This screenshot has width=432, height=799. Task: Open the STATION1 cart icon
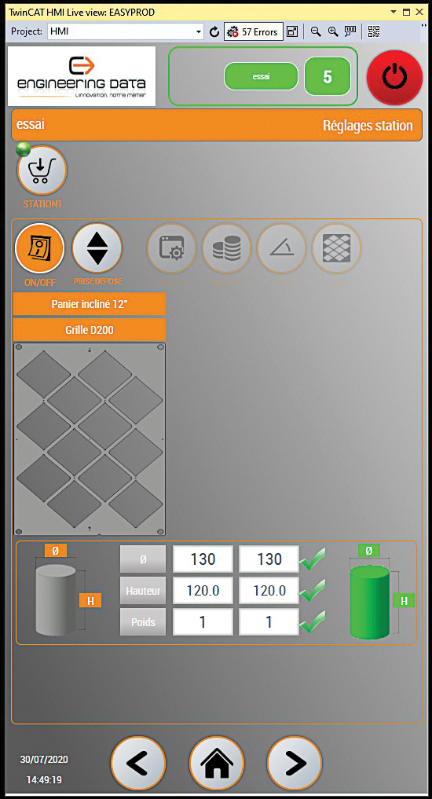point(42,170)
